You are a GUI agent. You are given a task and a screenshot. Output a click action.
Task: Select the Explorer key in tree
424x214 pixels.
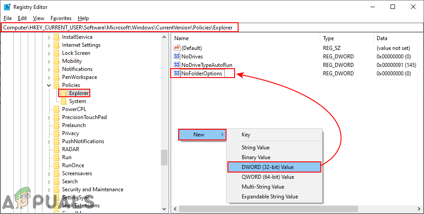point(79,93)
